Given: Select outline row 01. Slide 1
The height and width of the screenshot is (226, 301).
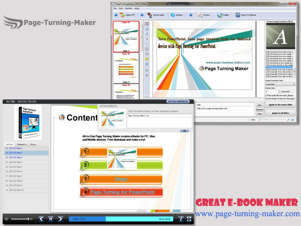Looking at the screenshot, I should tap(26, 148).
